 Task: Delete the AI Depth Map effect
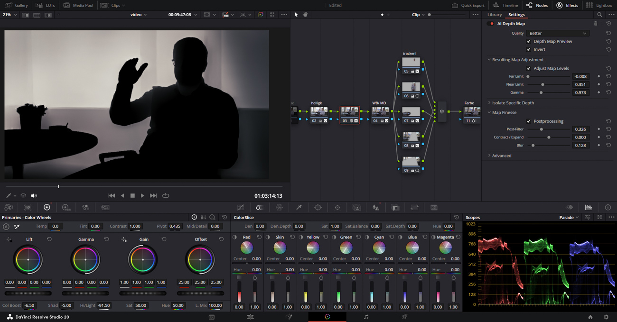(x=596, y=24)
